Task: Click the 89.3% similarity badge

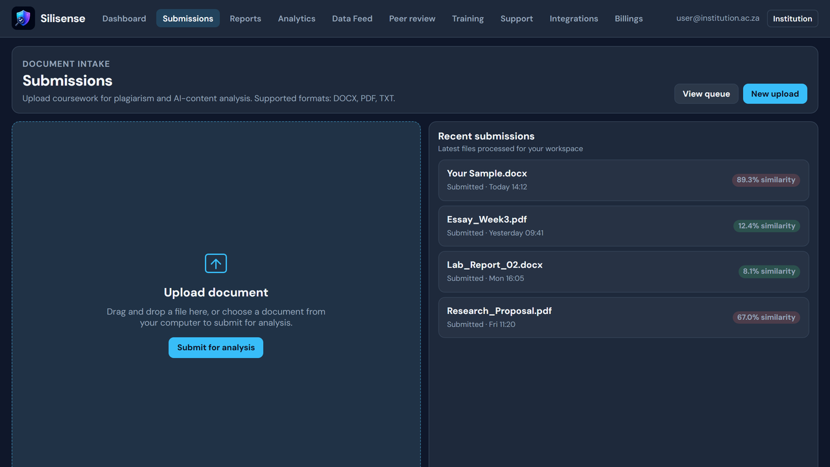Action: [x=766, y=180]
